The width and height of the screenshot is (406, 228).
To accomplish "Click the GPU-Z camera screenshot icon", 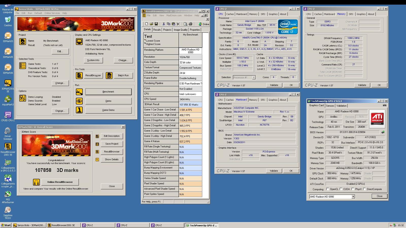I will 385,105.
